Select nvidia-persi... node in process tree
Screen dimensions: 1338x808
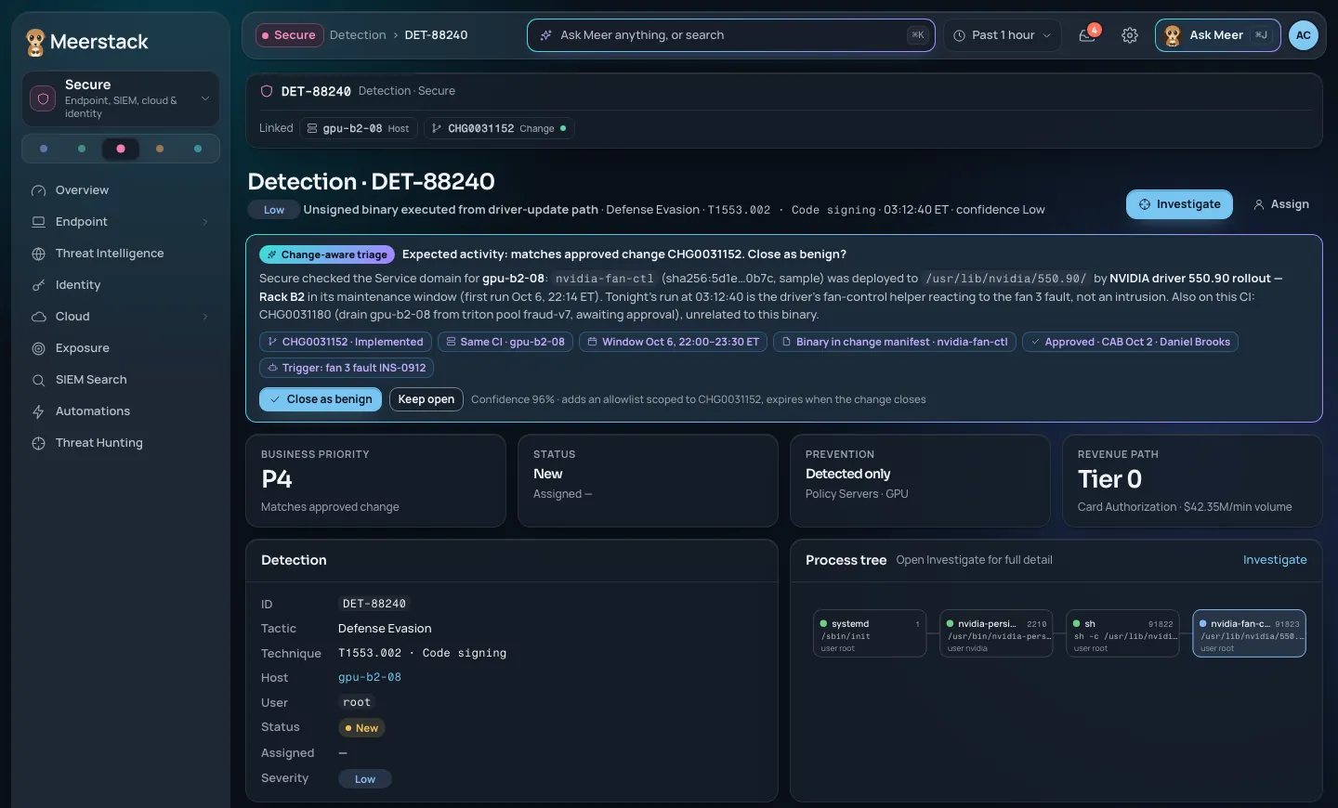coord(996,633)
